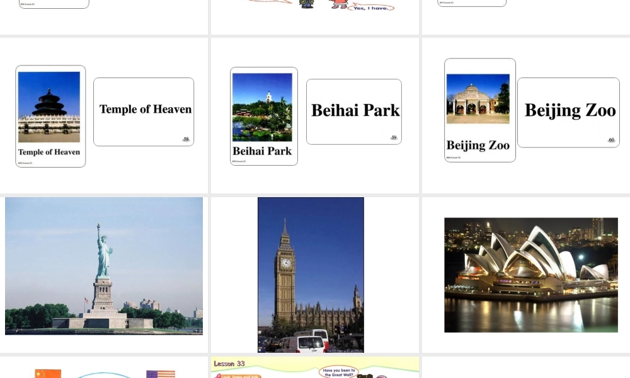
Task: Click the Chinese flag on the bottom slide
Action: [x=48, y=374]
